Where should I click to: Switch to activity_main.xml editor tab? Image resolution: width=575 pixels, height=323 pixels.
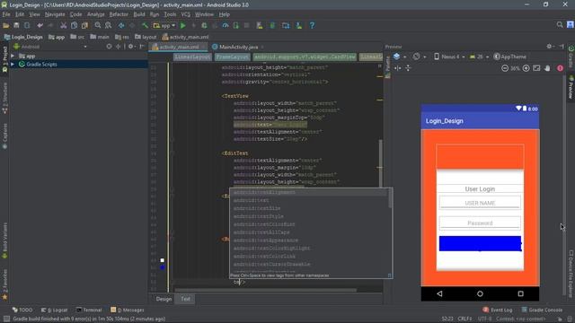pos(178,47)
